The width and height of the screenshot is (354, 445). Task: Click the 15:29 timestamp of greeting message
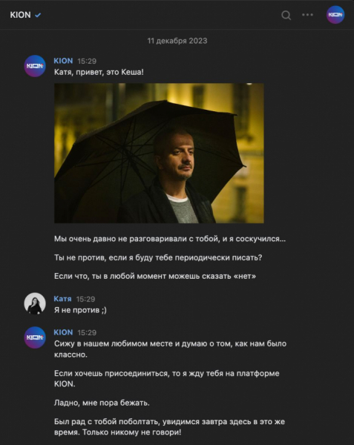[87, 61]
